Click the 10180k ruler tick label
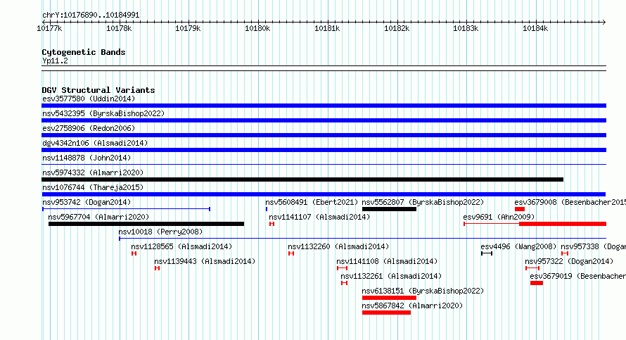Screen dimensions: 626x340 (x=257, y=28)
